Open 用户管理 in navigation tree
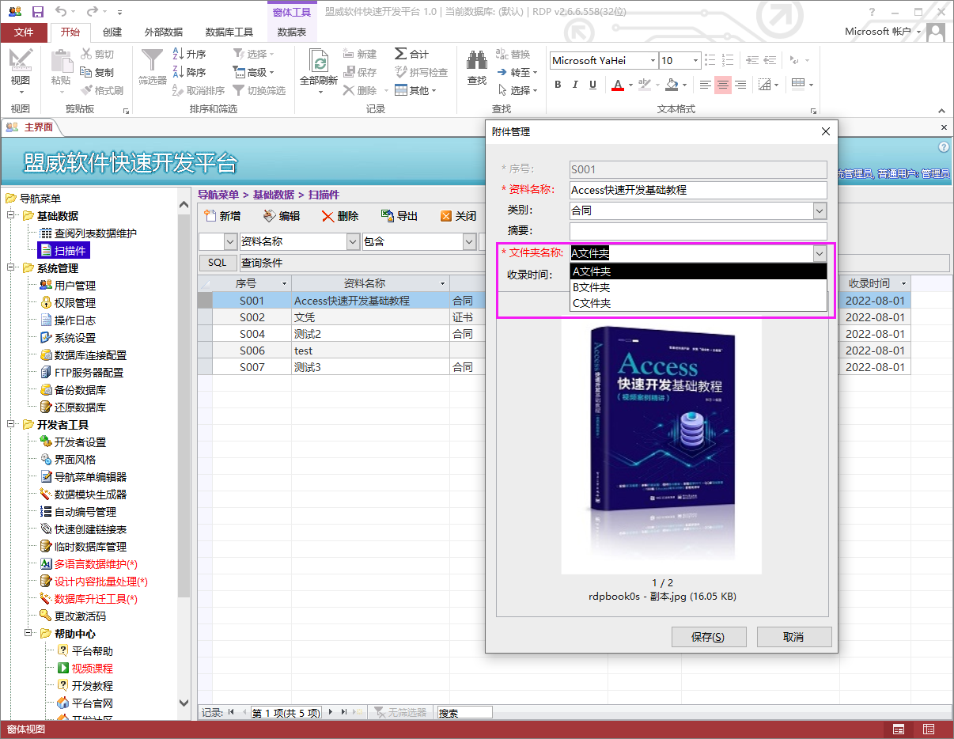Image resolution: width=954 pixels, height=739 pixels. [74, 286]
